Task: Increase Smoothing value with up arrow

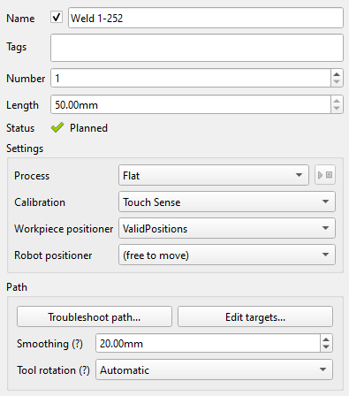Action: coord(326,339)
